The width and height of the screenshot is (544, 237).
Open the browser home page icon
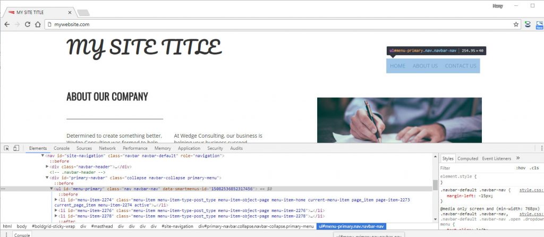click(38, 24)
